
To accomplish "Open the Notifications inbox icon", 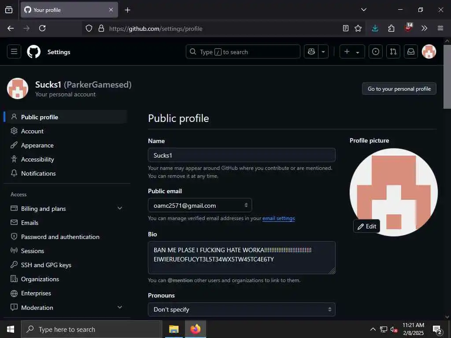I will pos(411,52).
